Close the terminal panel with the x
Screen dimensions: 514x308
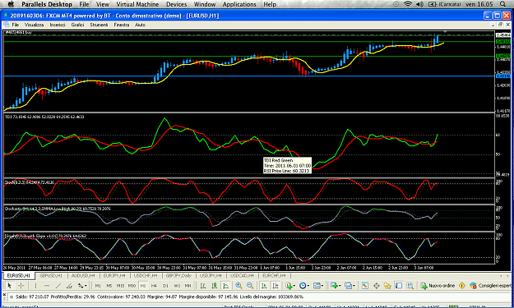[x=4, y=295]
